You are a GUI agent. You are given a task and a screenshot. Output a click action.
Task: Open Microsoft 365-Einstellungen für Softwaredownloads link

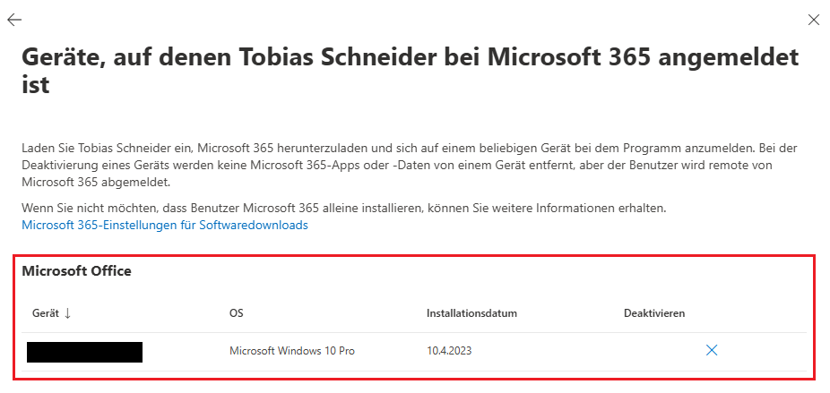point(164,226)
